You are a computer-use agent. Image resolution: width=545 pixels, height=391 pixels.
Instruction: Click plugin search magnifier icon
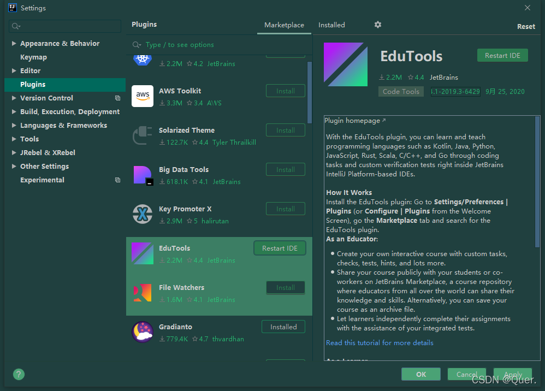pyautogui.click(x=137, y=45)
